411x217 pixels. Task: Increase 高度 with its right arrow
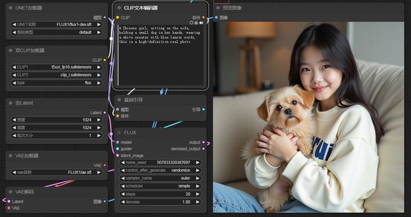pos(99,127)
